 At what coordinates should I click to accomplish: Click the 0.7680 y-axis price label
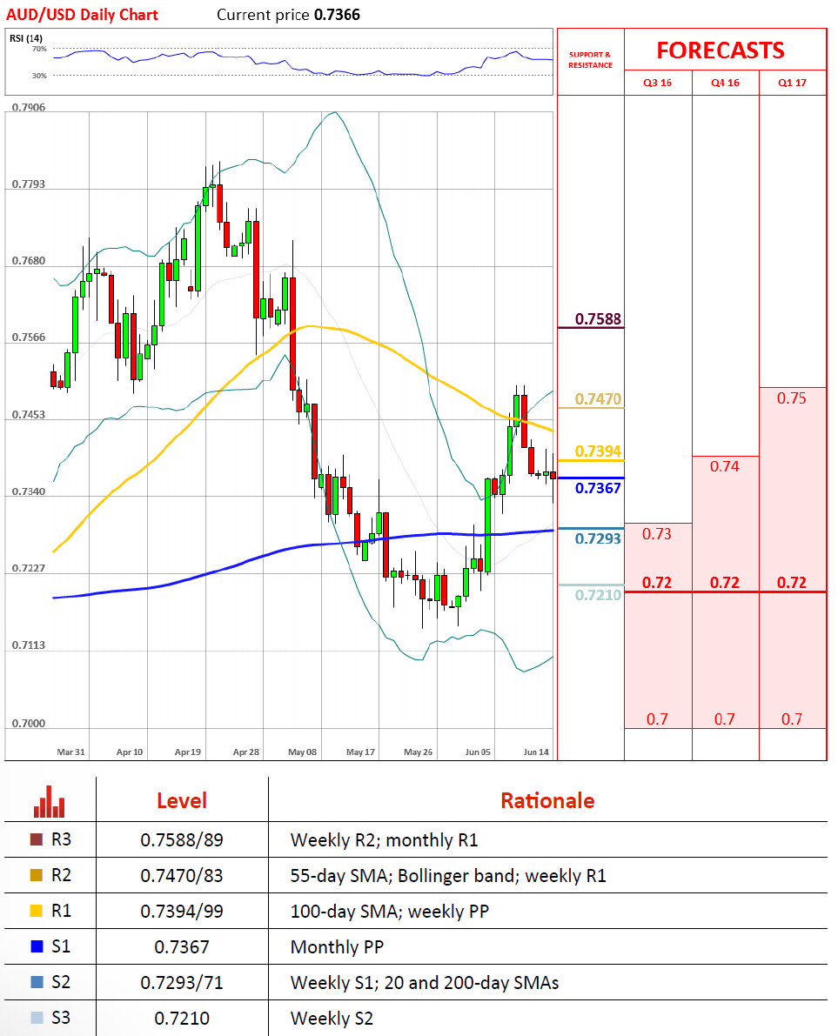(x=29, y=260)
